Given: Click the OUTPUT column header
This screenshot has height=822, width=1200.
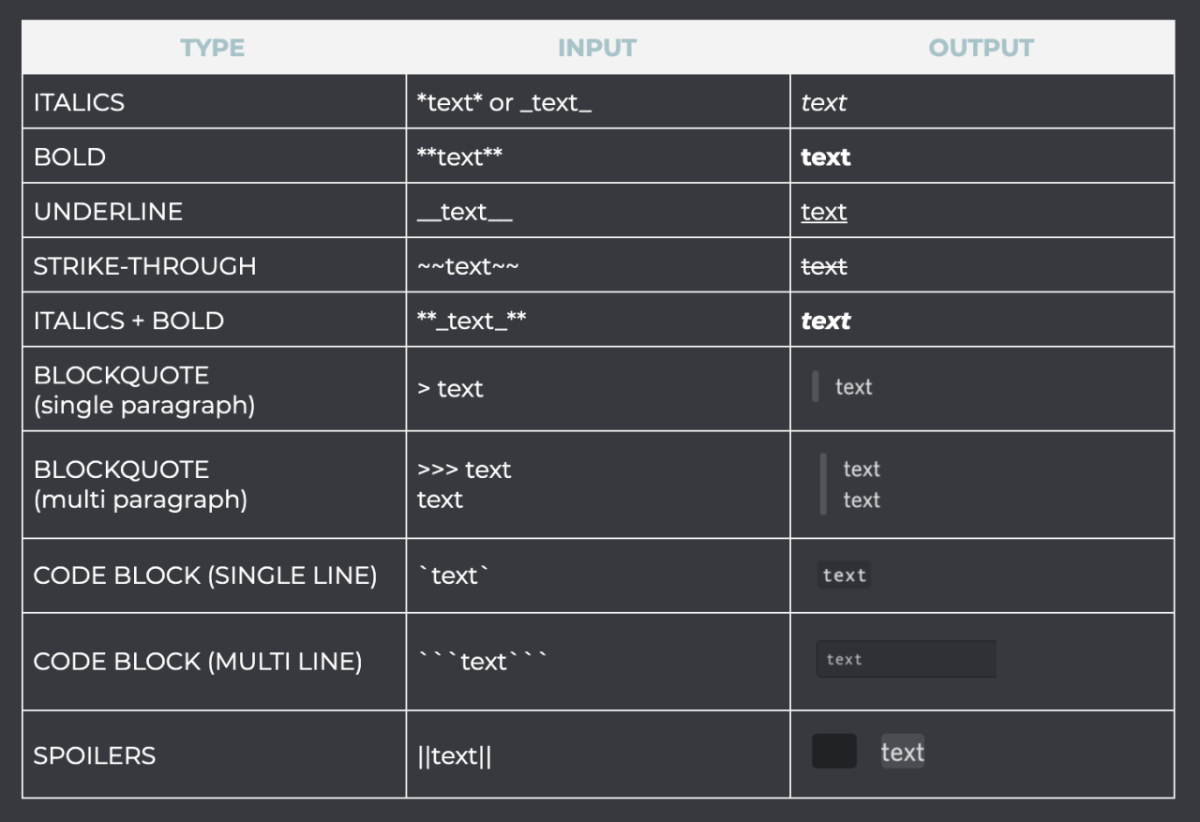Looking at the screenshot, I should click(x=982, y=48).
